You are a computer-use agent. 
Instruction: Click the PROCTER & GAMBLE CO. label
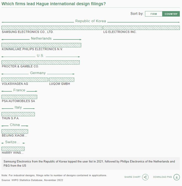click(20, 66)
